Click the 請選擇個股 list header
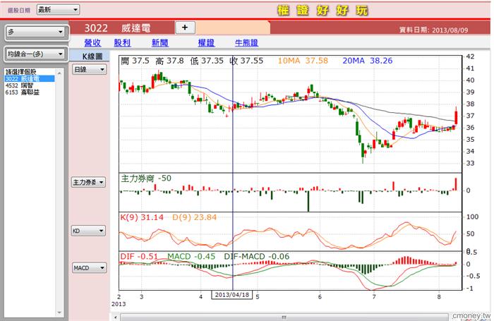The width and height of the screenshot is (494, 321). tap(20, 72)
